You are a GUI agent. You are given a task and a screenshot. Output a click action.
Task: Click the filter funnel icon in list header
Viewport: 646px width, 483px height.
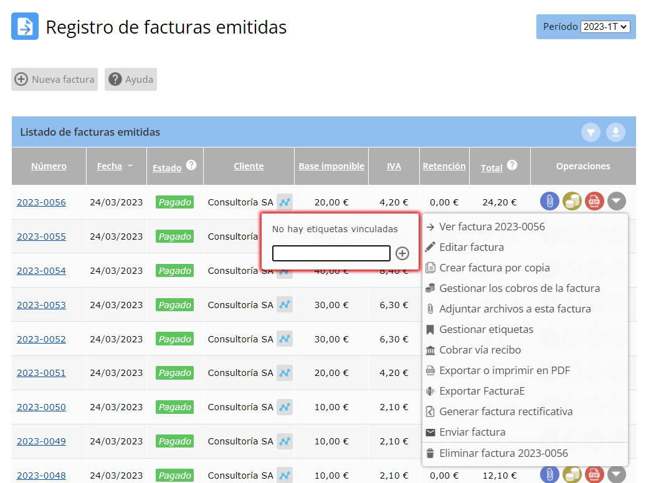591,132
